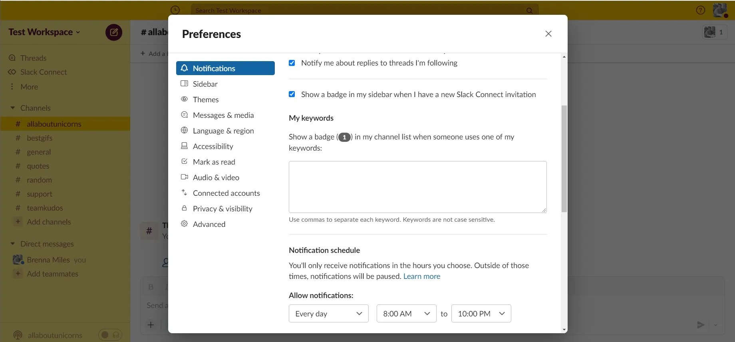Open the user profile avatar
This screenshot has width=735, height=342.
tap(720, 10)
